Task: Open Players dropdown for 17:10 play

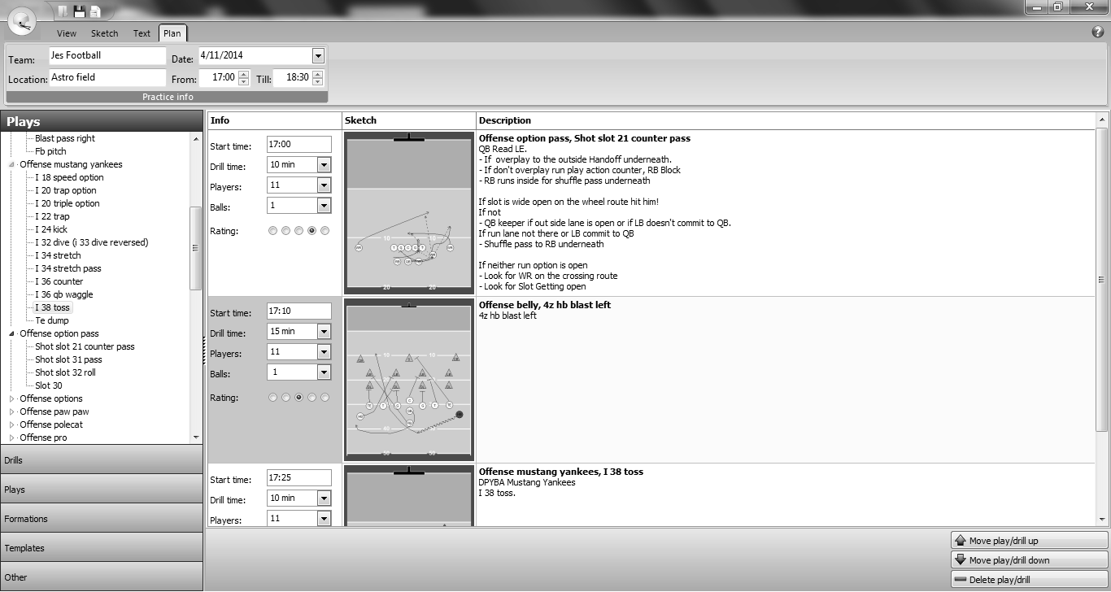Action: [x=324, y=352]
